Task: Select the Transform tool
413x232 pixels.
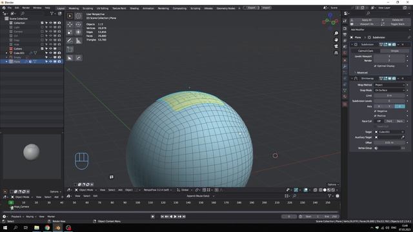Action: click(x=78, y=32)
